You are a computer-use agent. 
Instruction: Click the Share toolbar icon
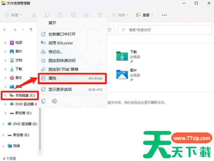click(x=86, y=15)
